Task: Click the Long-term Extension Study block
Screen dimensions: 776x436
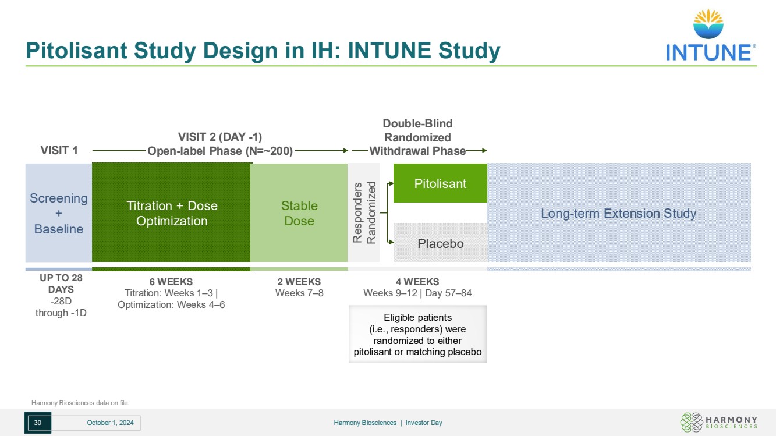Action: tap(618, 213)
